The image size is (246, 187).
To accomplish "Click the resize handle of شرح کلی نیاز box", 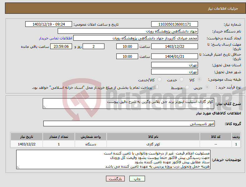I will pyautogui.click(x=45, y=107).
